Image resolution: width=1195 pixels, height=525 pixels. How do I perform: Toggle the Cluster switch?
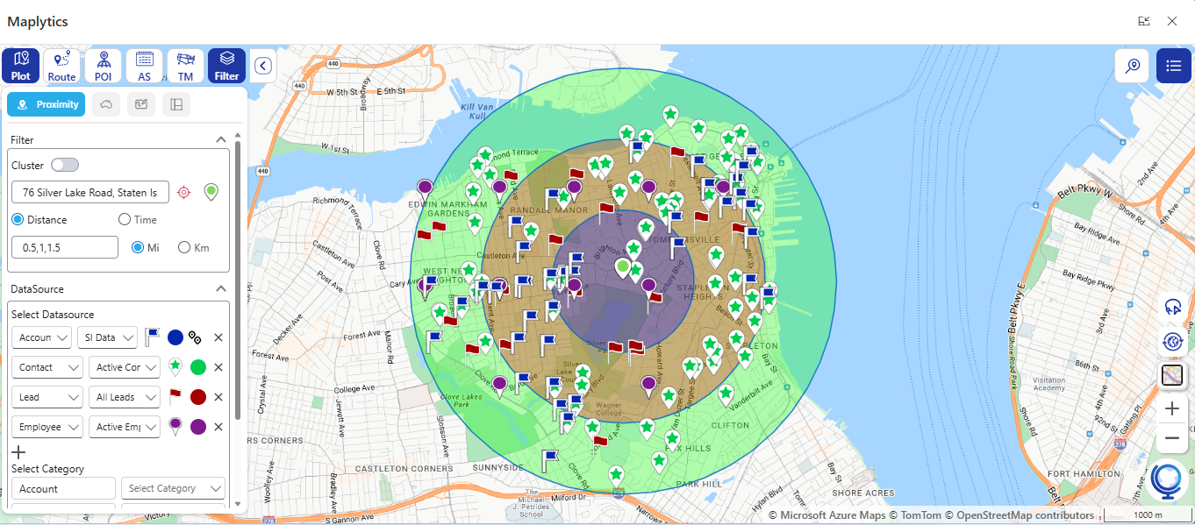click(65, 165)
